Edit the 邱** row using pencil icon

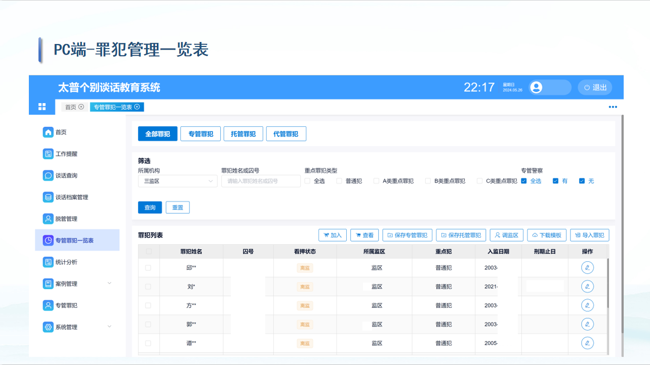coord(587,267)
